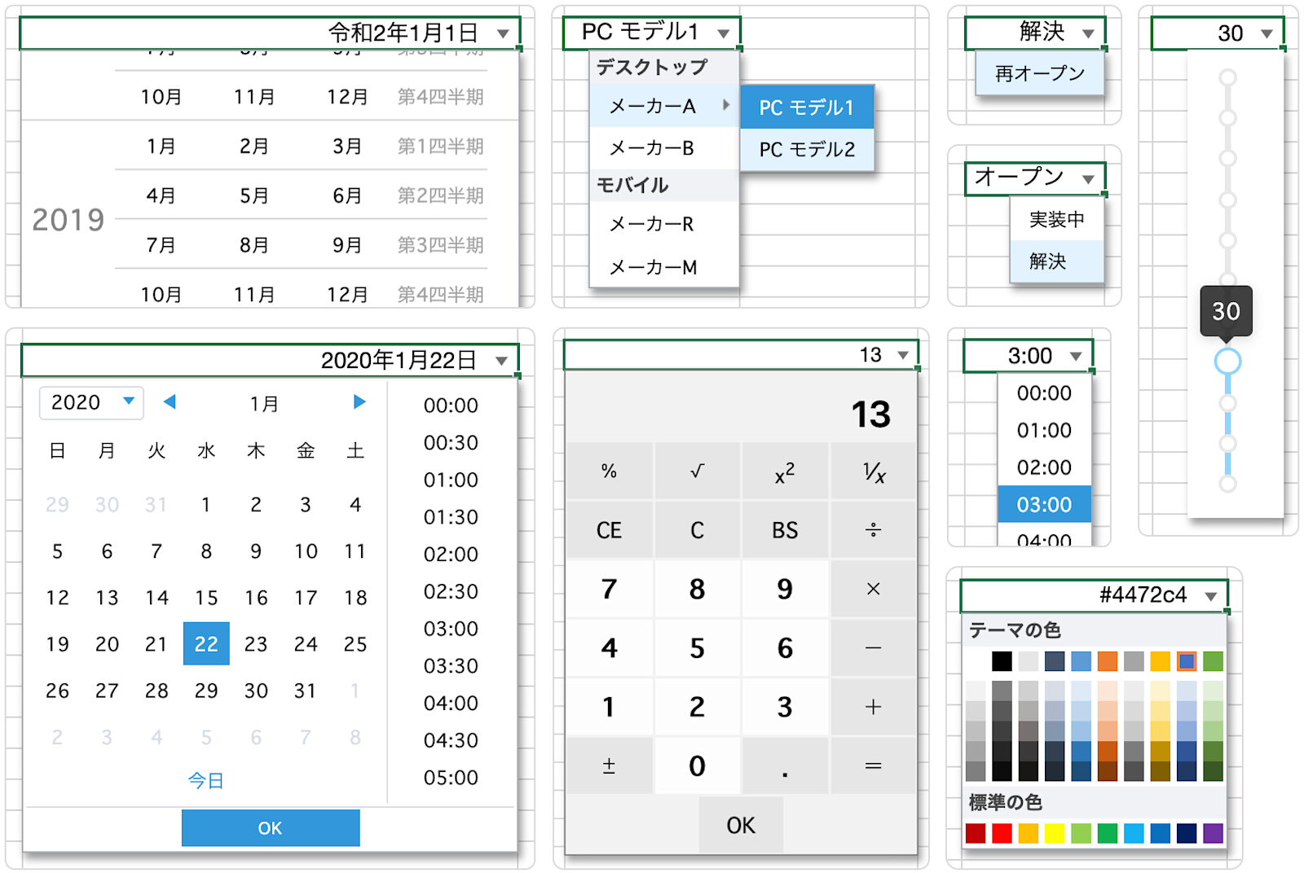The image size is (1304, 873).
Task: Click the plus operator key
Action: pyautogui.click(x=873, y=707)
